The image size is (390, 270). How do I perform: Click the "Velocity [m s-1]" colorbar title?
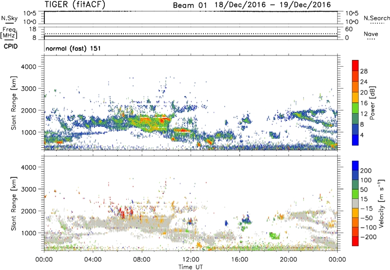pos(381,203)
